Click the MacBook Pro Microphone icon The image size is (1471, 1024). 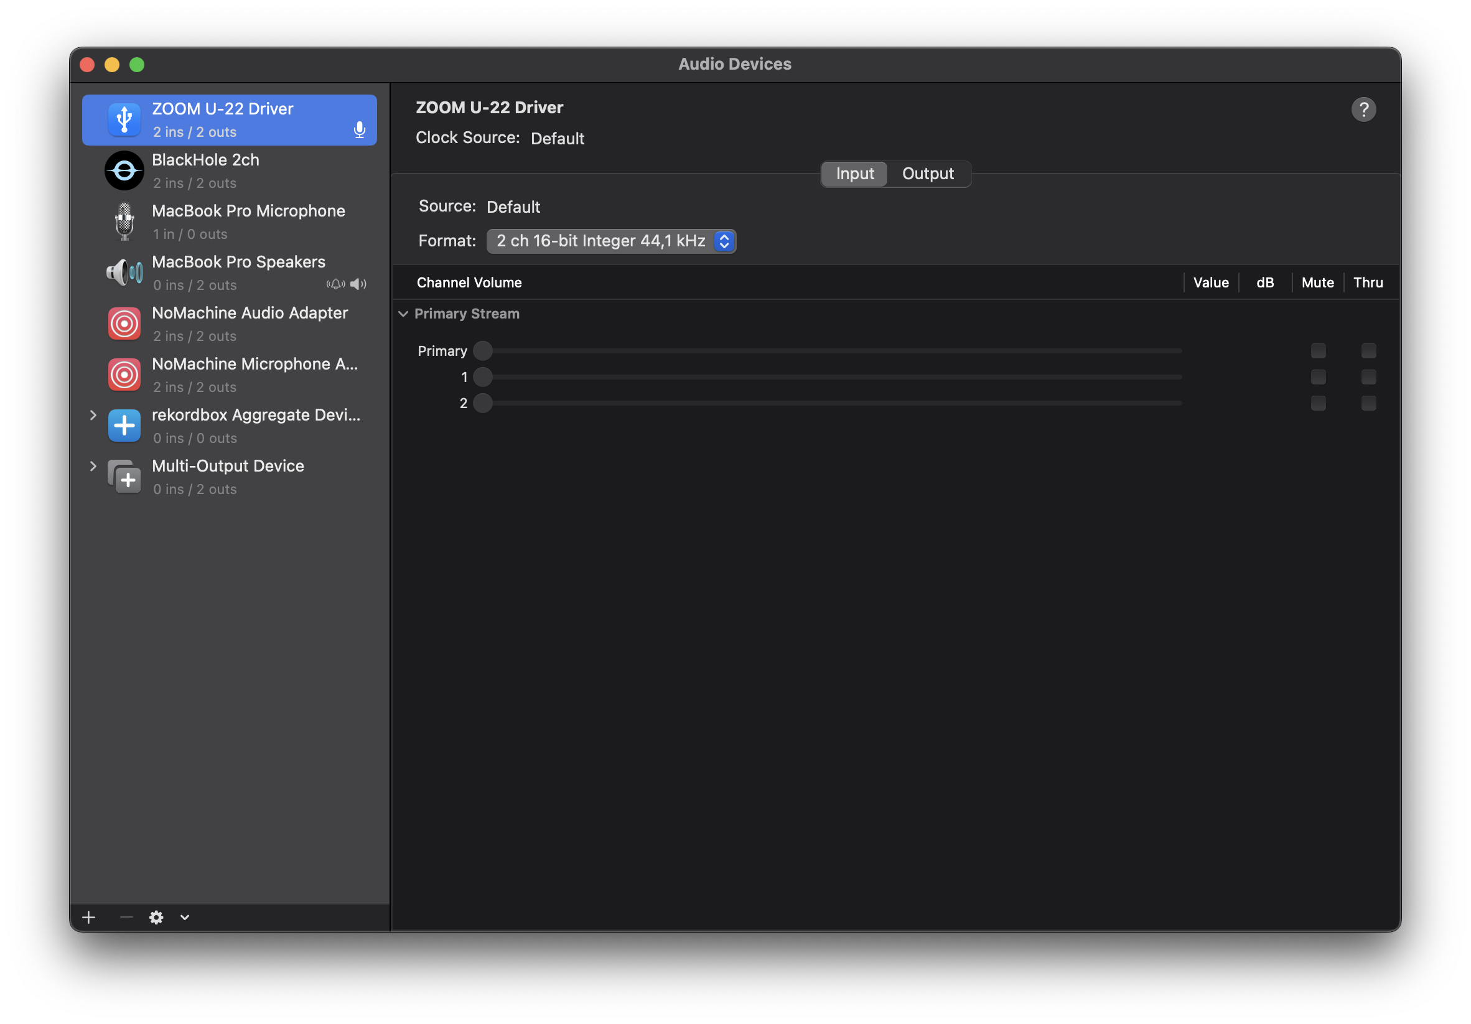(x=124, y=221)
